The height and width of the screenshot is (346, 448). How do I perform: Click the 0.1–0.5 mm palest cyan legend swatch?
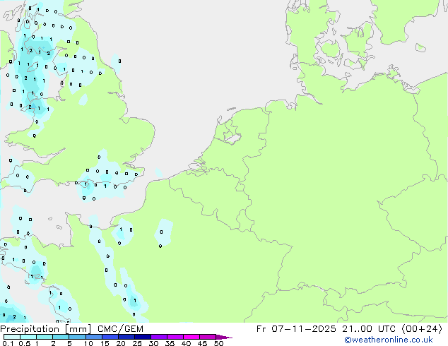click(12, 337)
